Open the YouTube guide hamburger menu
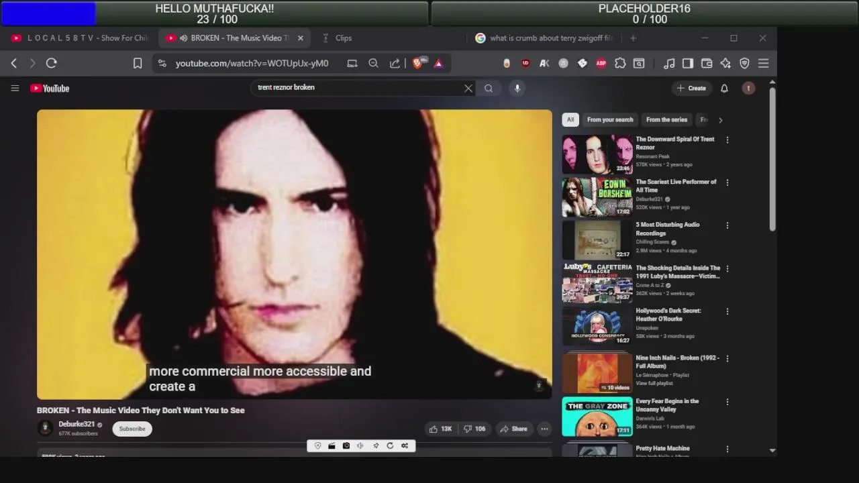The image size is (859, 483). point(15,88)
